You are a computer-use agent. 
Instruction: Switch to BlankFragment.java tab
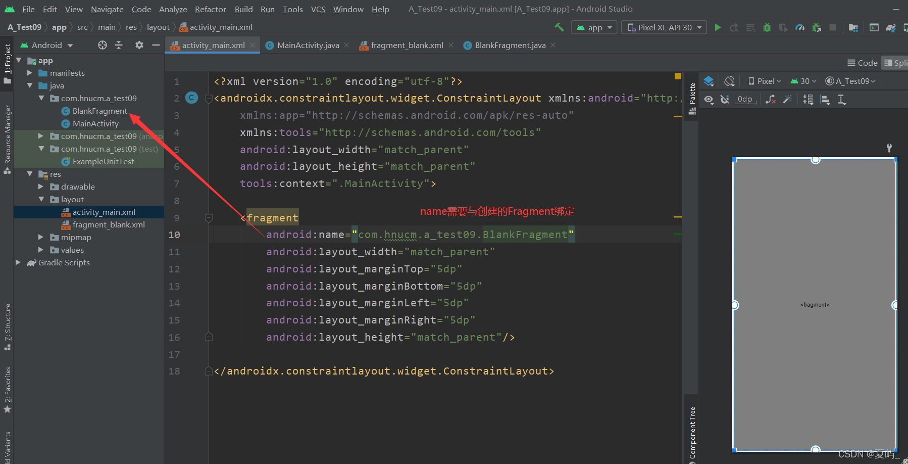point(510,45)
